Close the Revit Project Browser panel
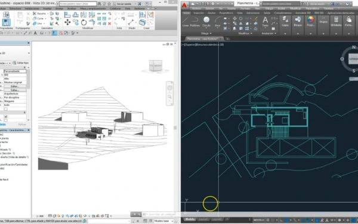Viewport: 358px width, 224px height. point(29,130)
